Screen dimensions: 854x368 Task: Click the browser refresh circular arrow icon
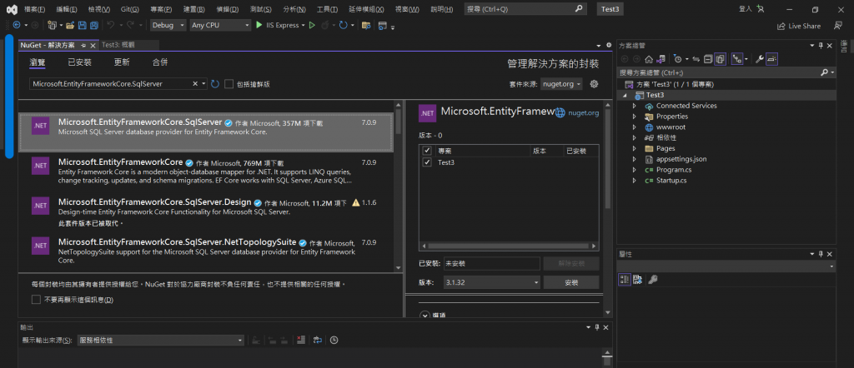(x=343, y=25)
